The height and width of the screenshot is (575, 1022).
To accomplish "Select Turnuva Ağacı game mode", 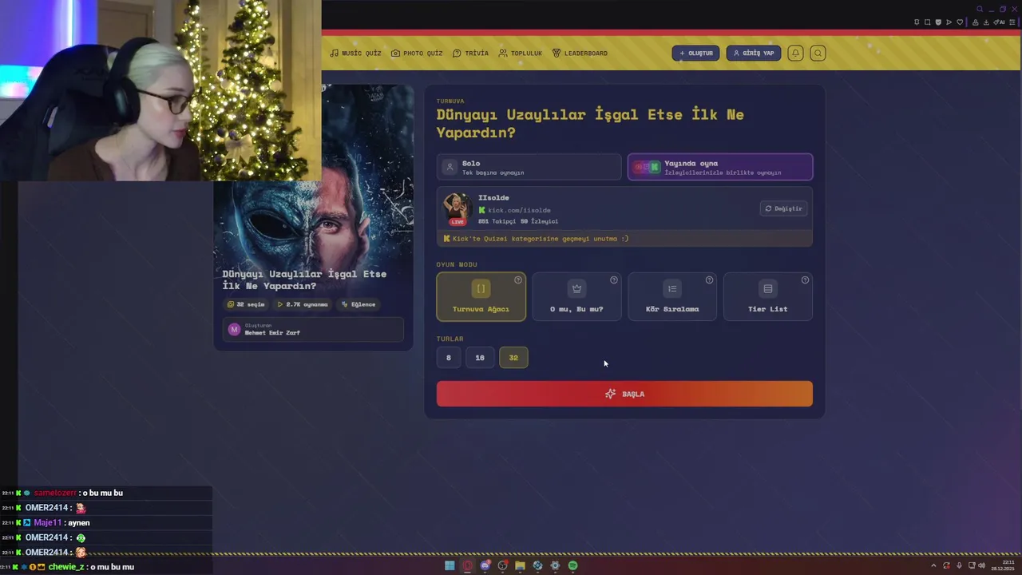I will 481,296.
